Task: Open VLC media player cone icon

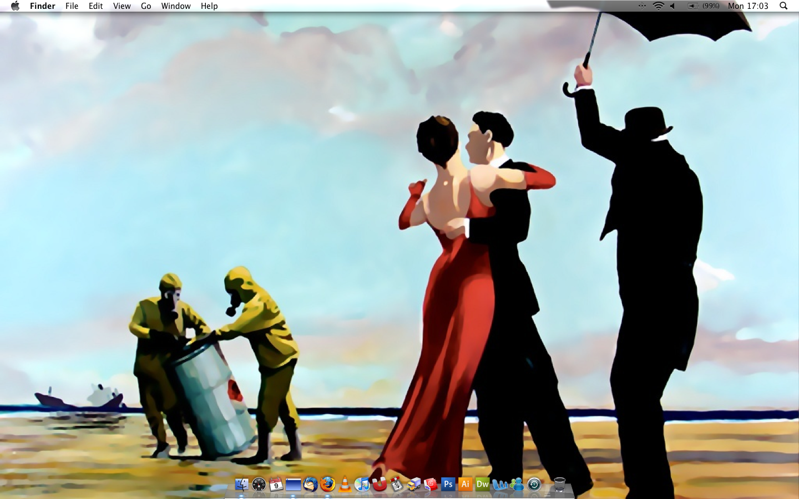Action: [345, 484]
